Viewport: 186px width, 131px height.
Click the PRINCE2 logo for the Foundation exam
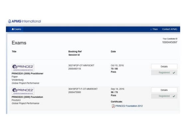(x=23, y=91)
